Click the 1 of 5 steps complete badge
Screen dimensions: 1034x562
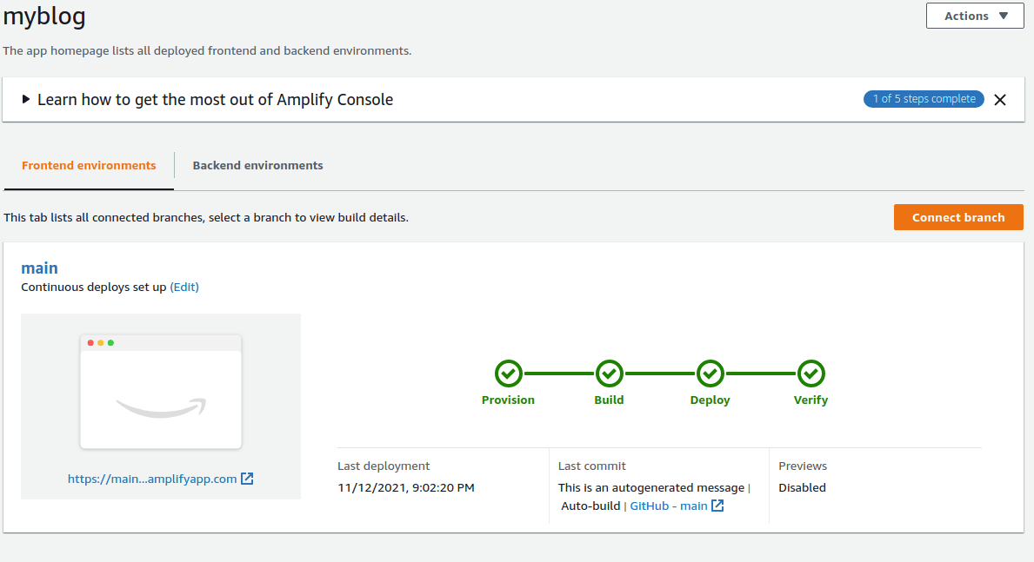click(923, 99)
